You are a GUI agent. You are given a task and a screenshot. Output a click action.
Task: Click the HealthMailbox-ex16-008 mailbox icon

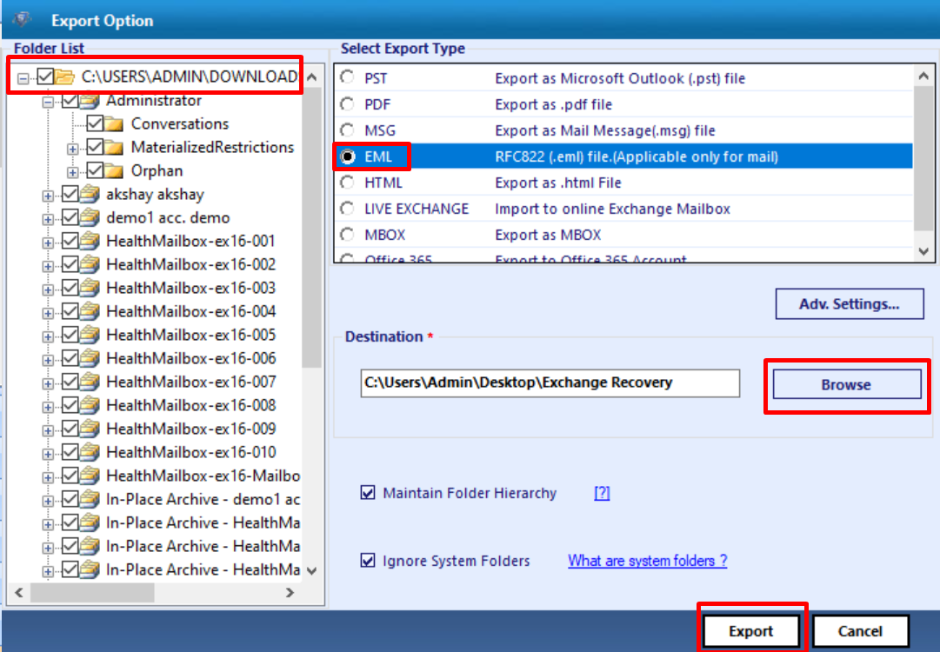click(90, 405)
